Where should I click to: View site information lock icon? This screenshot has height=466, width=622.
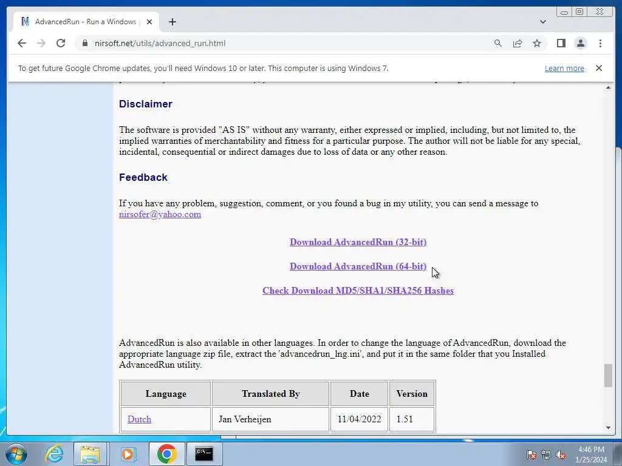[x=84, y=43]
